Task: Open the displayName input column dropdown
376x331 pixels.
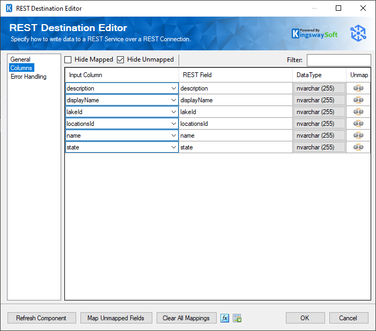Action: click(x=174, y=100)
